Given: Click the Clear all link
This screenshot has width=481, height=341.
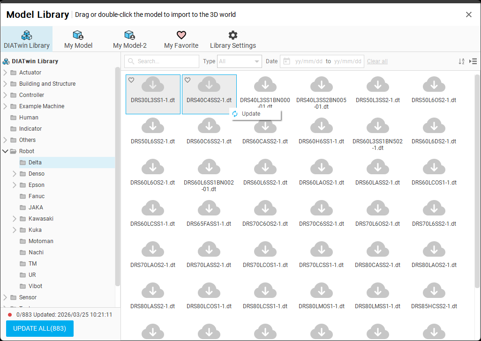Looking at the screenshot, I should tap(377, 61).
